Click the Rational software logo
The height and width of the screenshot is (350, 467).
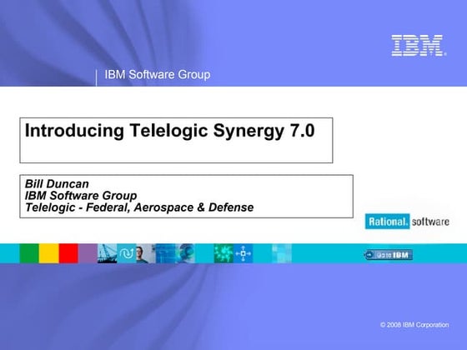pyautogui.click(x=407, y=222)
